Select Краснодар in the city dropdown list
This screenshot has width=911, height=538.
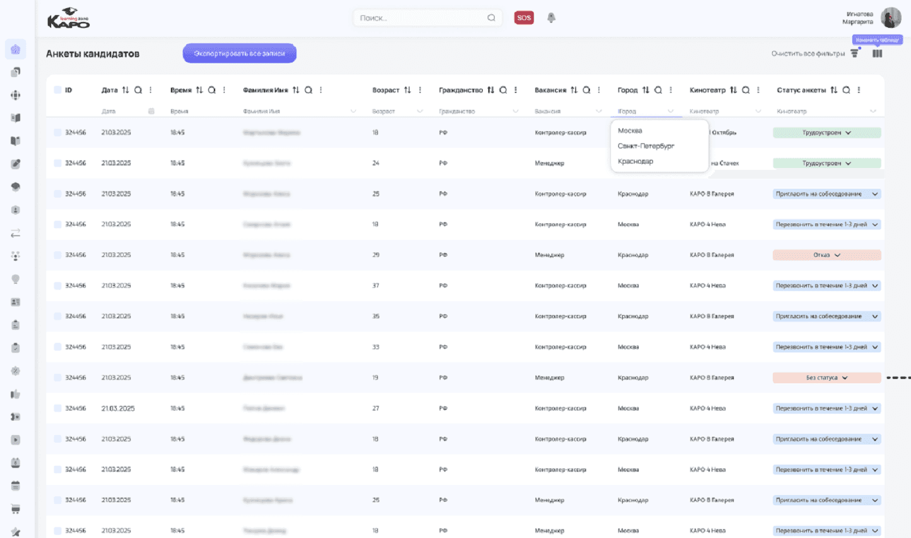(635, 162)
